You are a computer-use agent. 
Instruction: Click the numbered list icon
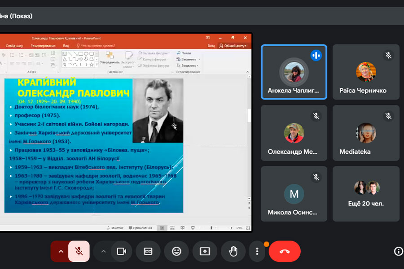pyautogui.click(x=22, y=55)
